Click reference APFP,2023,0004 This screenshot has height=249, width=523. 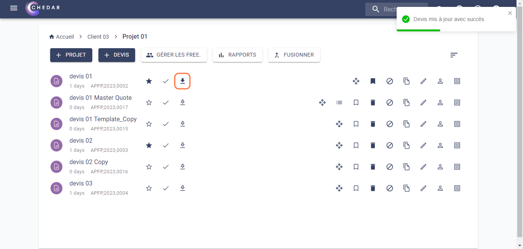pyautogui.click(x=110, y=193)
